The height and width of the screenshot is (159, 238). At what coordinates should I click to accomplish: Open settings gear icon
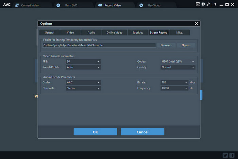203,4
